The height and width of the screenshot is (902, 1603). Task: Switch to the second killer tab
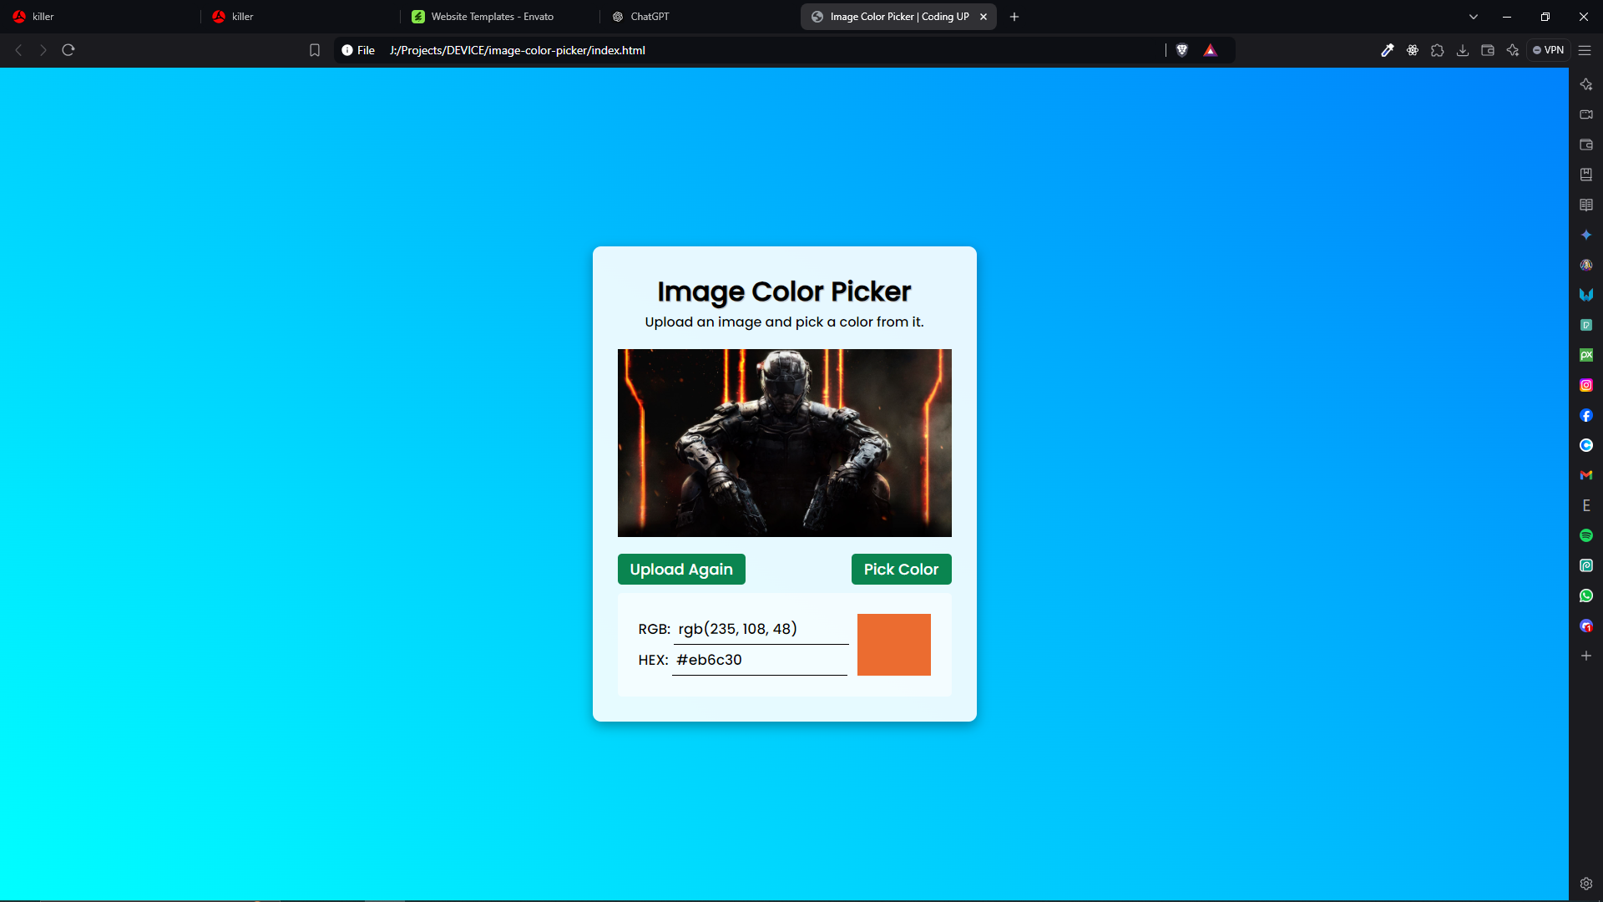(x=301, y=17)
